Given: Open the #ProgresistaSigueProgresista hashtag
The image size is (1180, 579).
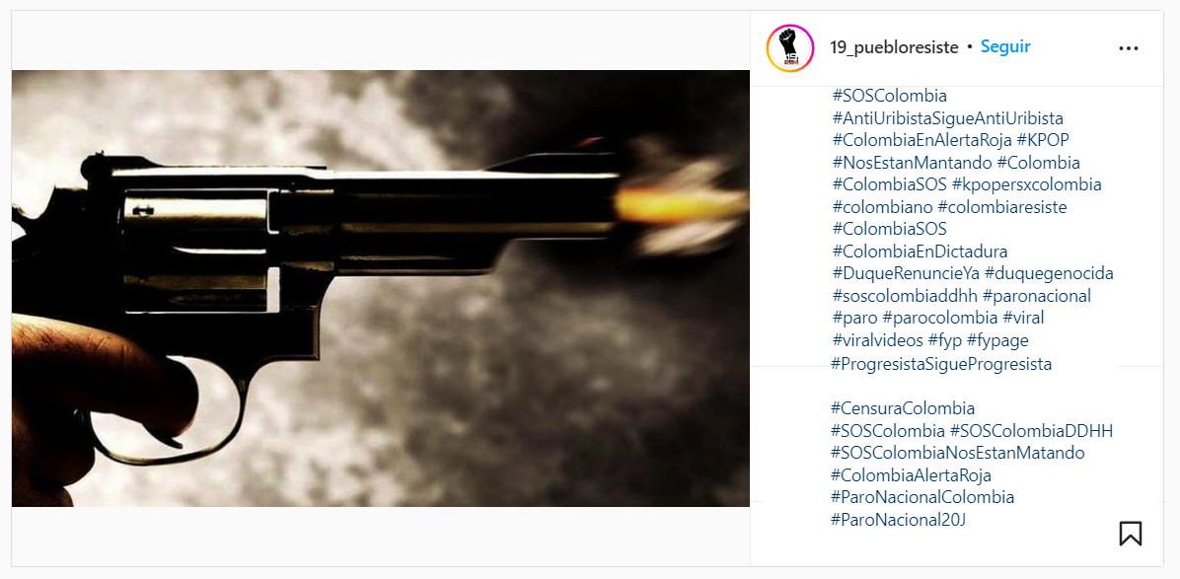Looking at the screenshot, I should [941, 364].
